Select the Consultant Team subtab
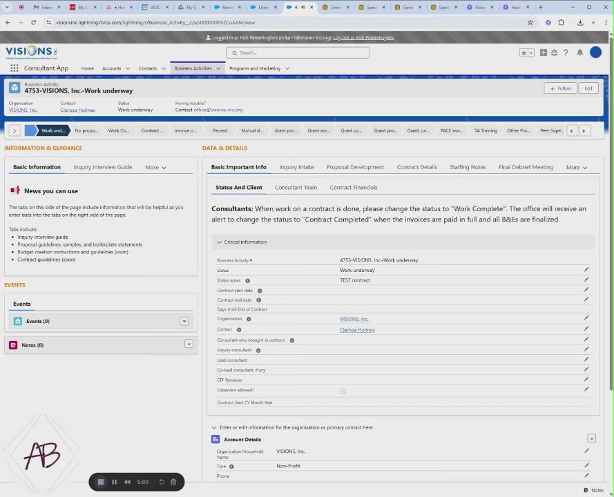The image size is (614, 497). click(x=296, y=188)
